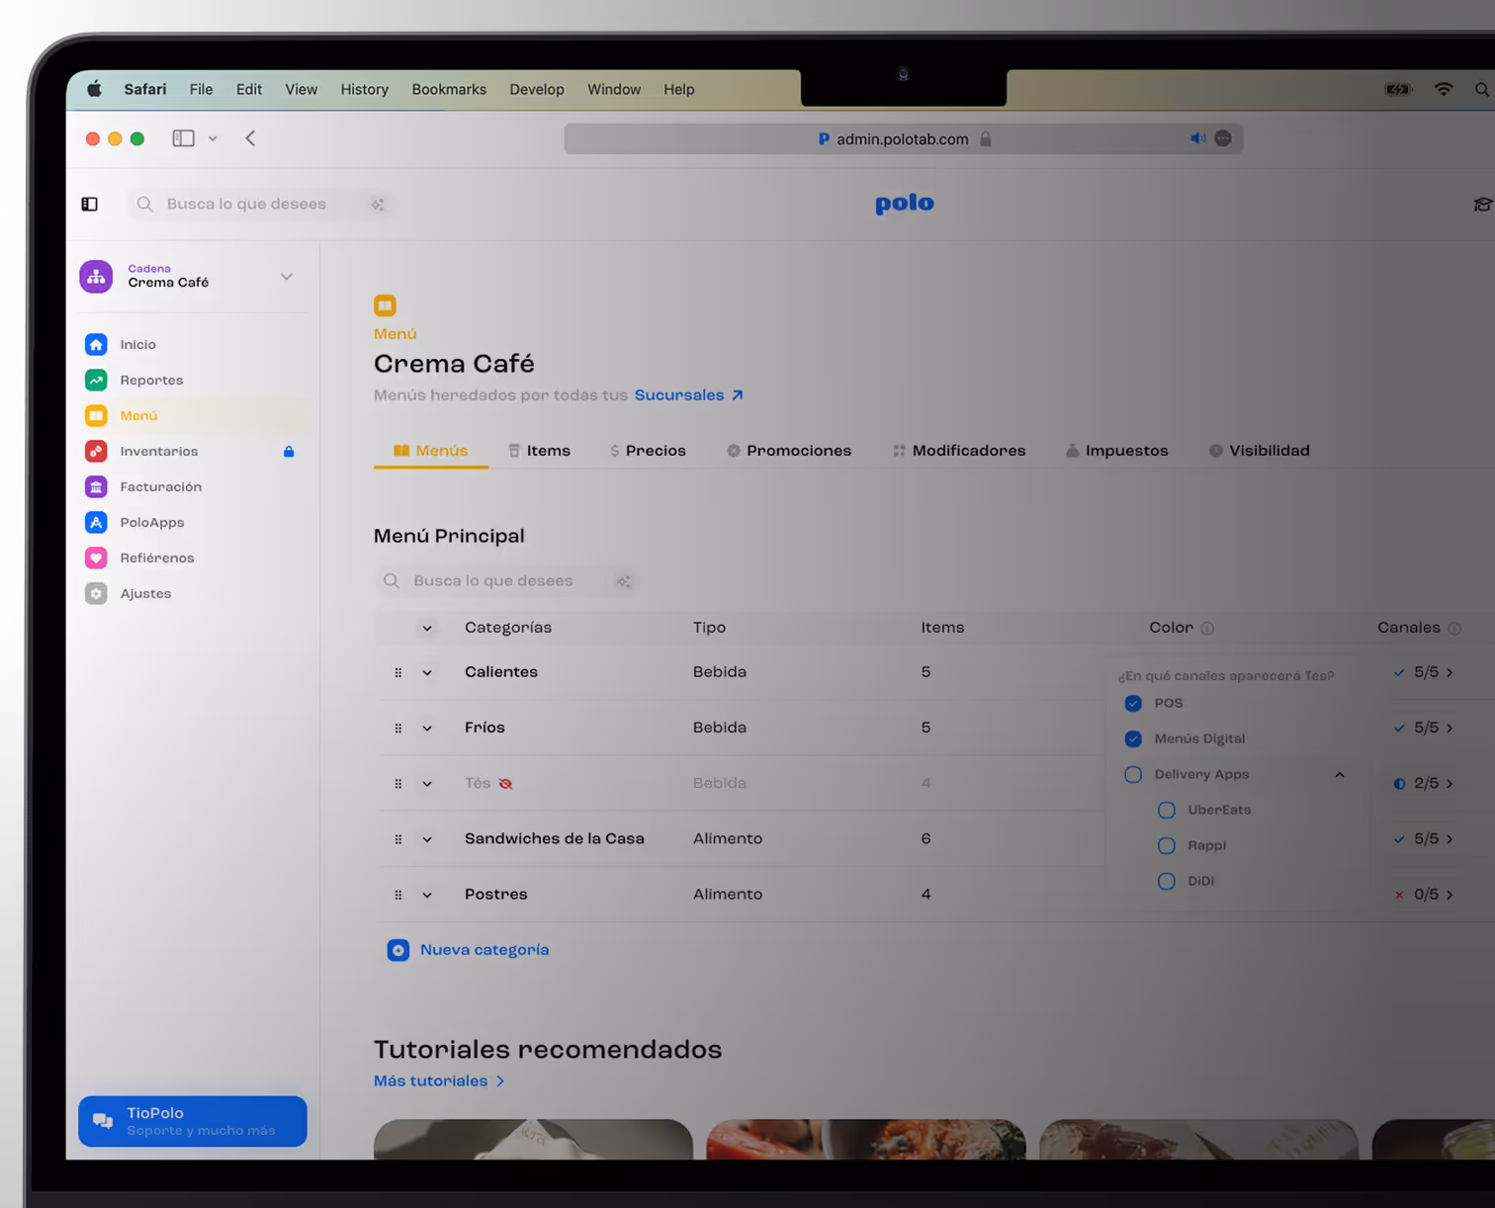The height and width of the screenshot is (1208, 1495).
Task: Open the Visibilidad tab
Action: click(1259, 451)
